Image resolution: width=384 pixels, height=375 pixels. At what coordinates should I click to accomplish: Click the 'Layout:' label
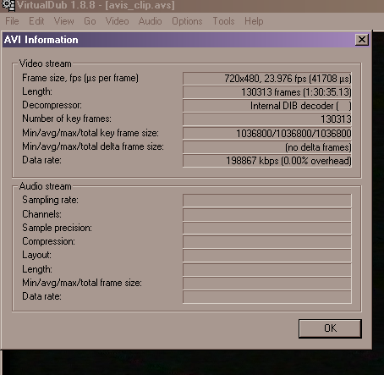pos(36,255)
